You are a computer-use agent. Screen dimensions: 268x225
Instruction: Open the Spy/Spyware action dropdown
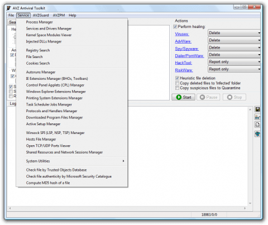coord(234,47)
